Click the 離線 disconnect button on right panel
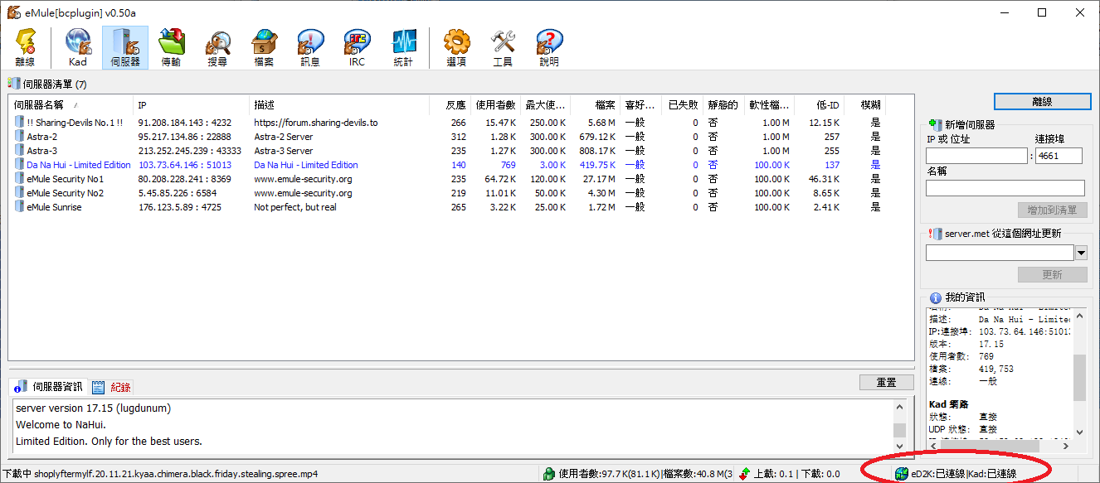 pyautogui.click(x=1042, y=101)
